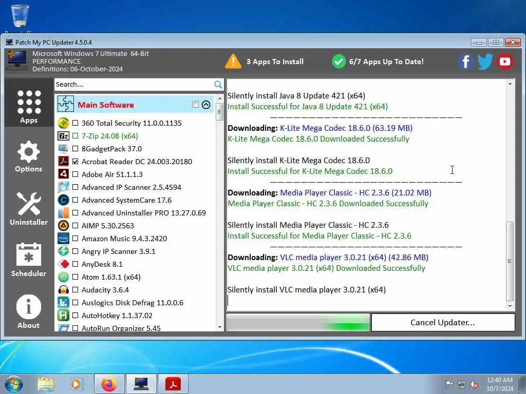Click the install progress bar
The height and width of the screenshot is (394, 526).
click(298, 322)
